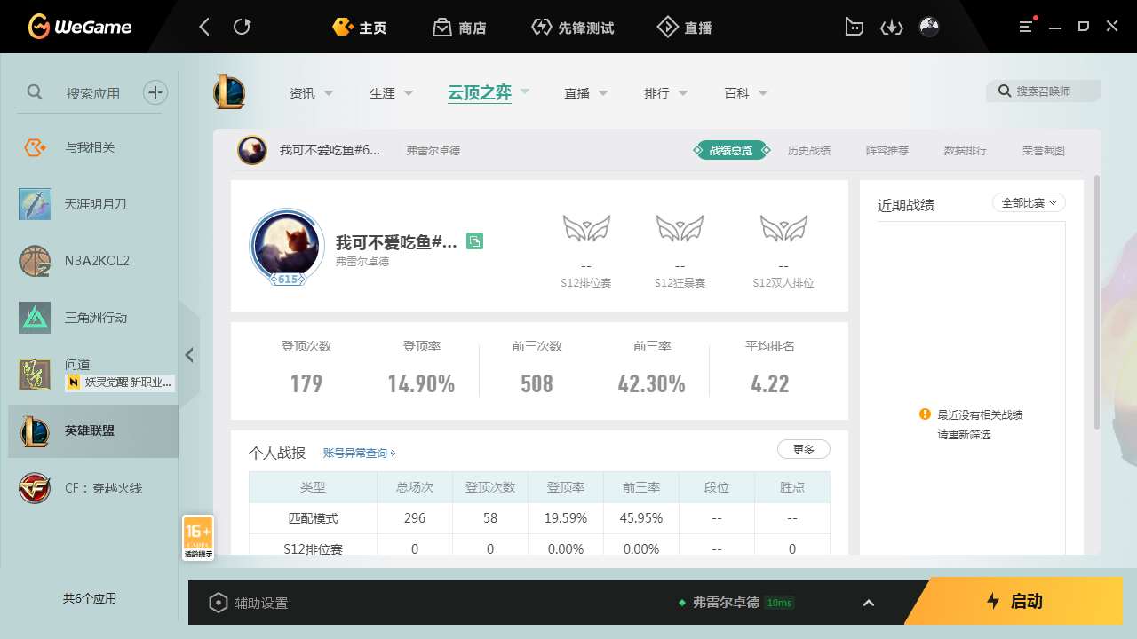
Task: Open the 账号异常查询 link
Action: 358,454
